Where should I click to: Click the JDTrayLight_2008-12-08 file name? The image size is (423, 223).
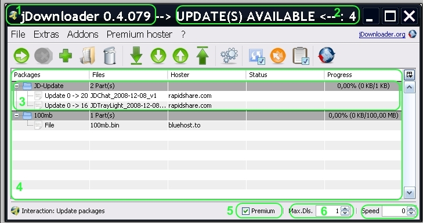(128, 105)
